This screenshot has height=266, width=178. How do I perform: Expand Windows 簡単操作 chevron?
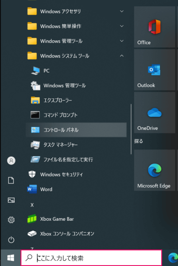click(x=122, y=26)
